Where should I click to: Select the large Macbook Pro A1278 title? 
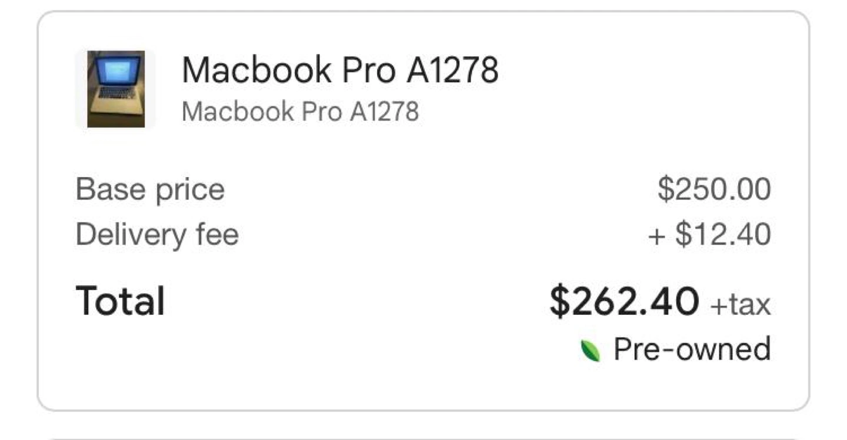(x=340, y=69)
